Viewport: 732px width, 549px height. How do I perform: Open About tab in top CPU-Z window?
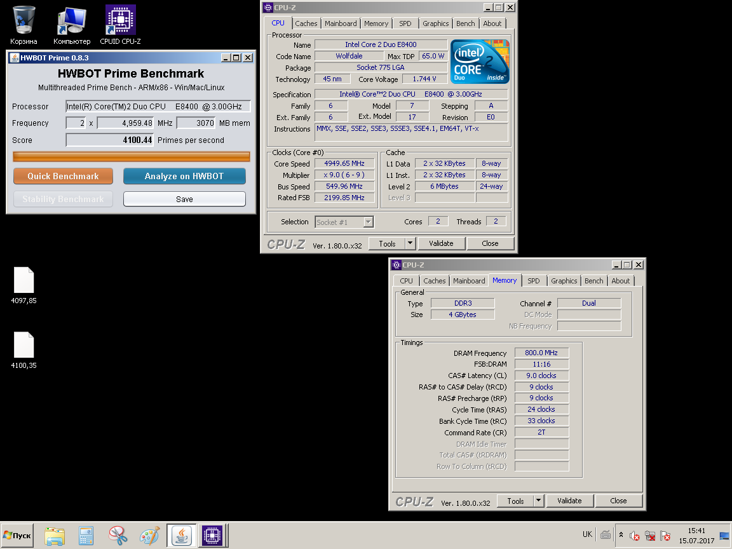click(492, 24)
